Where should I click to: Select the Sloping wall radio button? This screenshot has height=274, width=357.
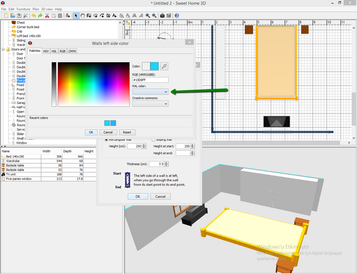pos(155,139)
